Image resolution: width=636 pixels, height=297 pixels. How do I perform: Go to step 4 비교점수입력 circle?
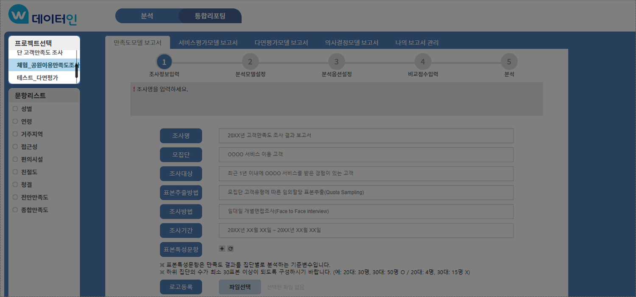coord(423,62)
